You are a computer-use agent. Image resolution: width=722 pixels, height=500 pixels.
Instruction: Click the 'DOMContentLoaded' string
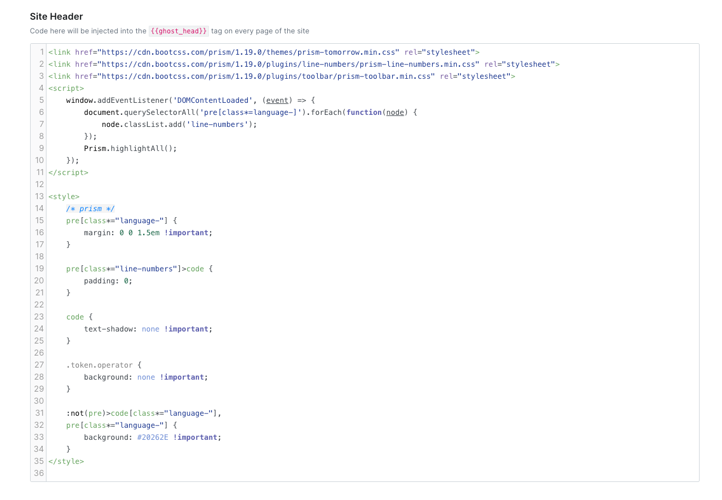pyautogui.click(x=213, y=101)
